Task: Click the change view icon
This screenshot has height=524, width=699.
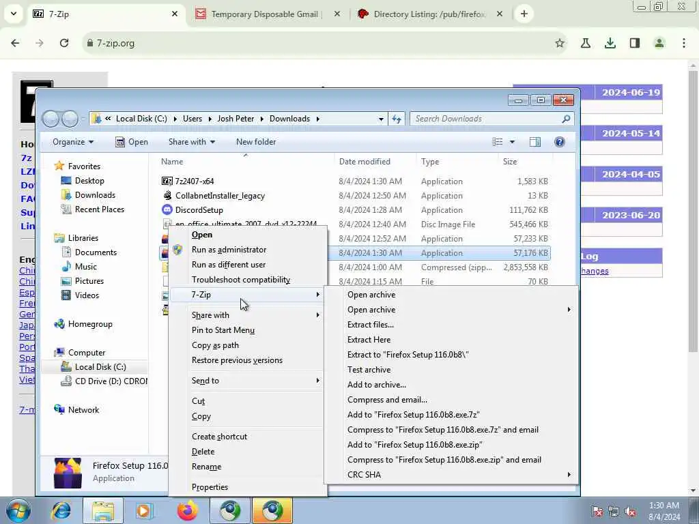Action: click(497, 142)
